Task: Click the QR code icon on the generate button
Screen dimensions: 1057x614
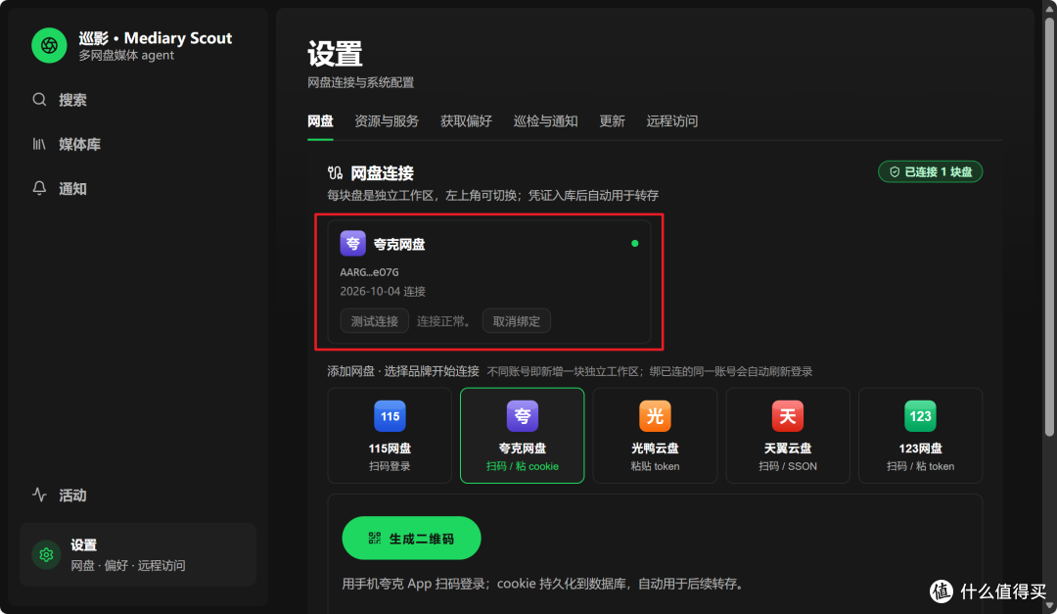Action: point(375,538)
